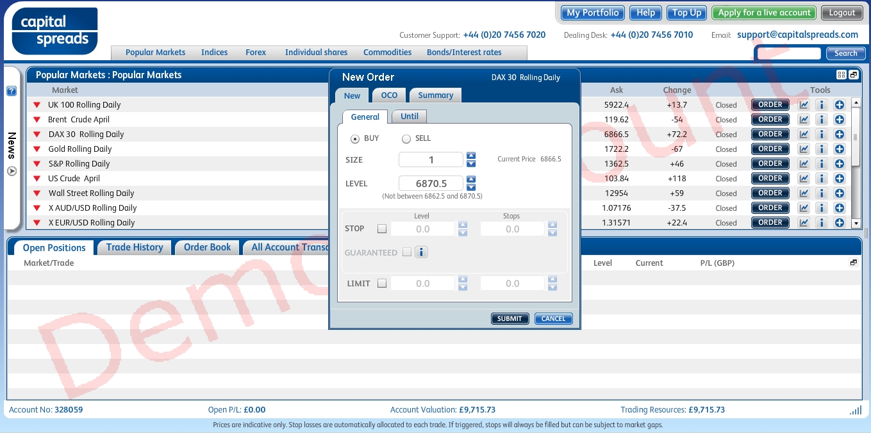Open chart for DAX 30 Rolling Daily
Screen dimensions: 871x433
pos(803,134)
